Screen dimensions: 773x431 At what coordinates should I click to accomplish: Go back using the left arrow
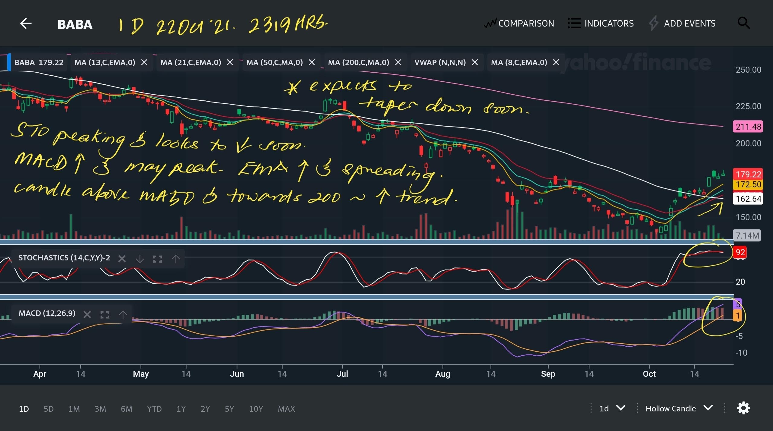(x=26, y=24)
